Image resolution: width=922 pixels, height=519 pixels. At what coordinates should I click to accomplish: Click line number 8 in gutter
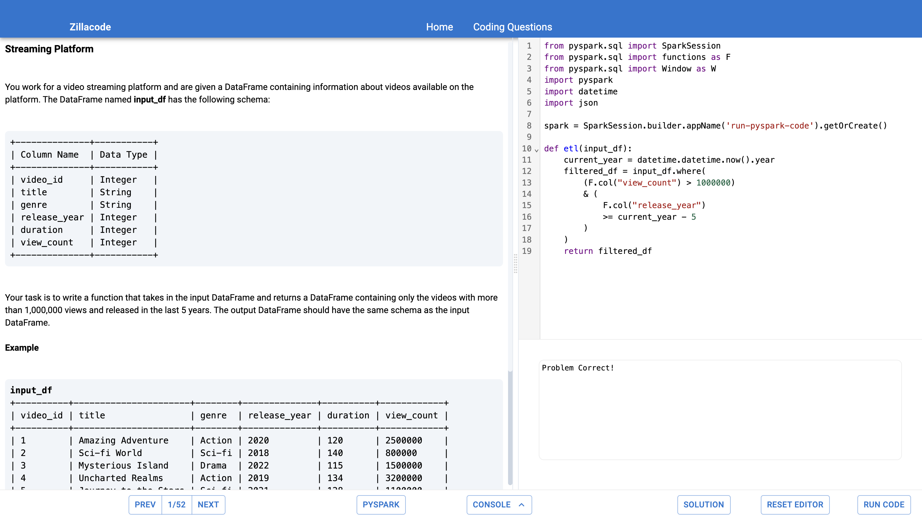529,126
